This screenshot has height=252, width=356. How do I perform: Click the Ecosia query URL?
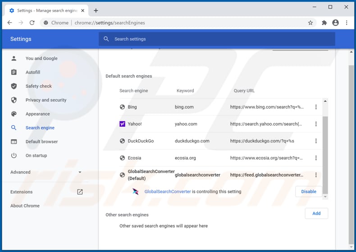tap(266, 158)
